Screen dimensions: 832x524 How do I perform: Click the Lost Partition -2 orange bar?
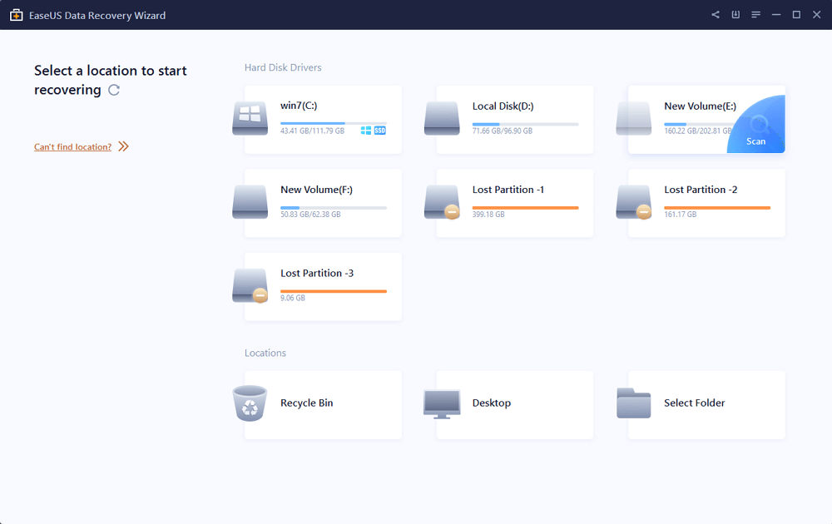pyautogui.click(x=717, y=207)
